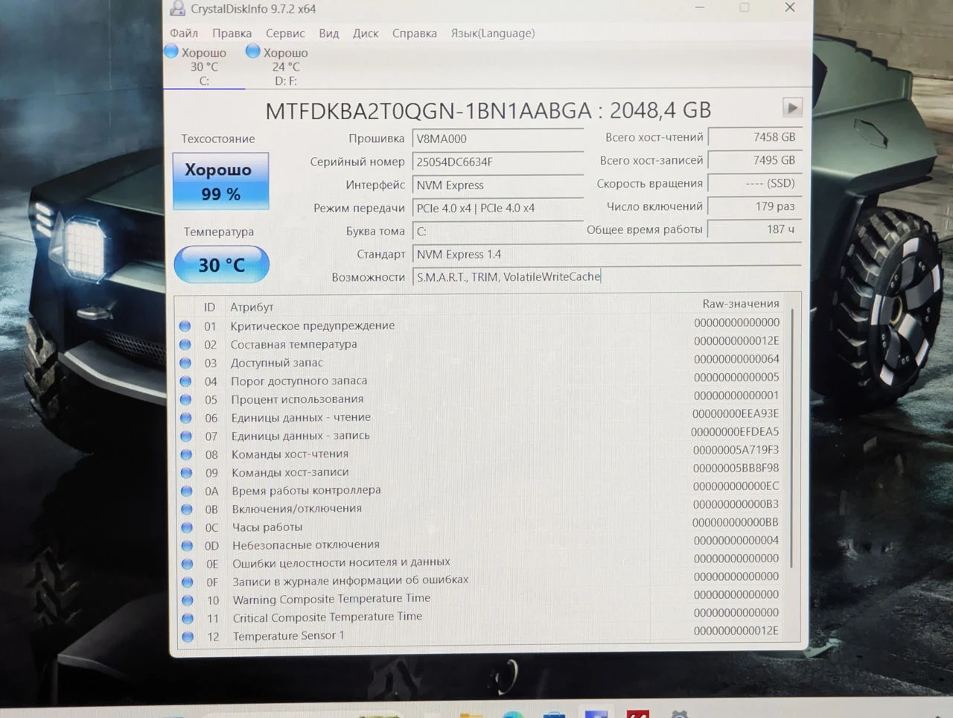Viewport: 953px width, 718px height.
Task: Click the 187 ч working hours value
Action: click(x=753, y=229)
